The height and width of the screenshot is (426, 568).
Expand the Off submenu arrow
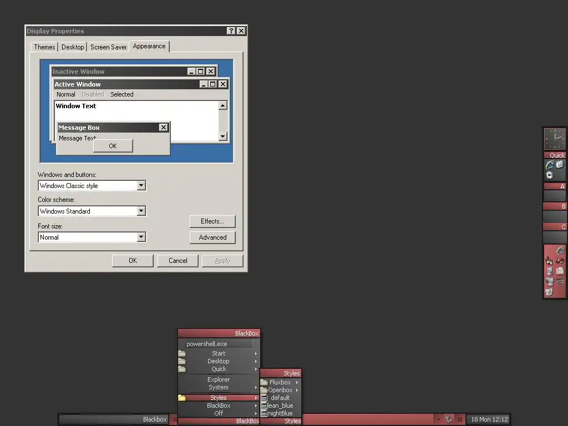pyautogui.click(x=256, y=413)
